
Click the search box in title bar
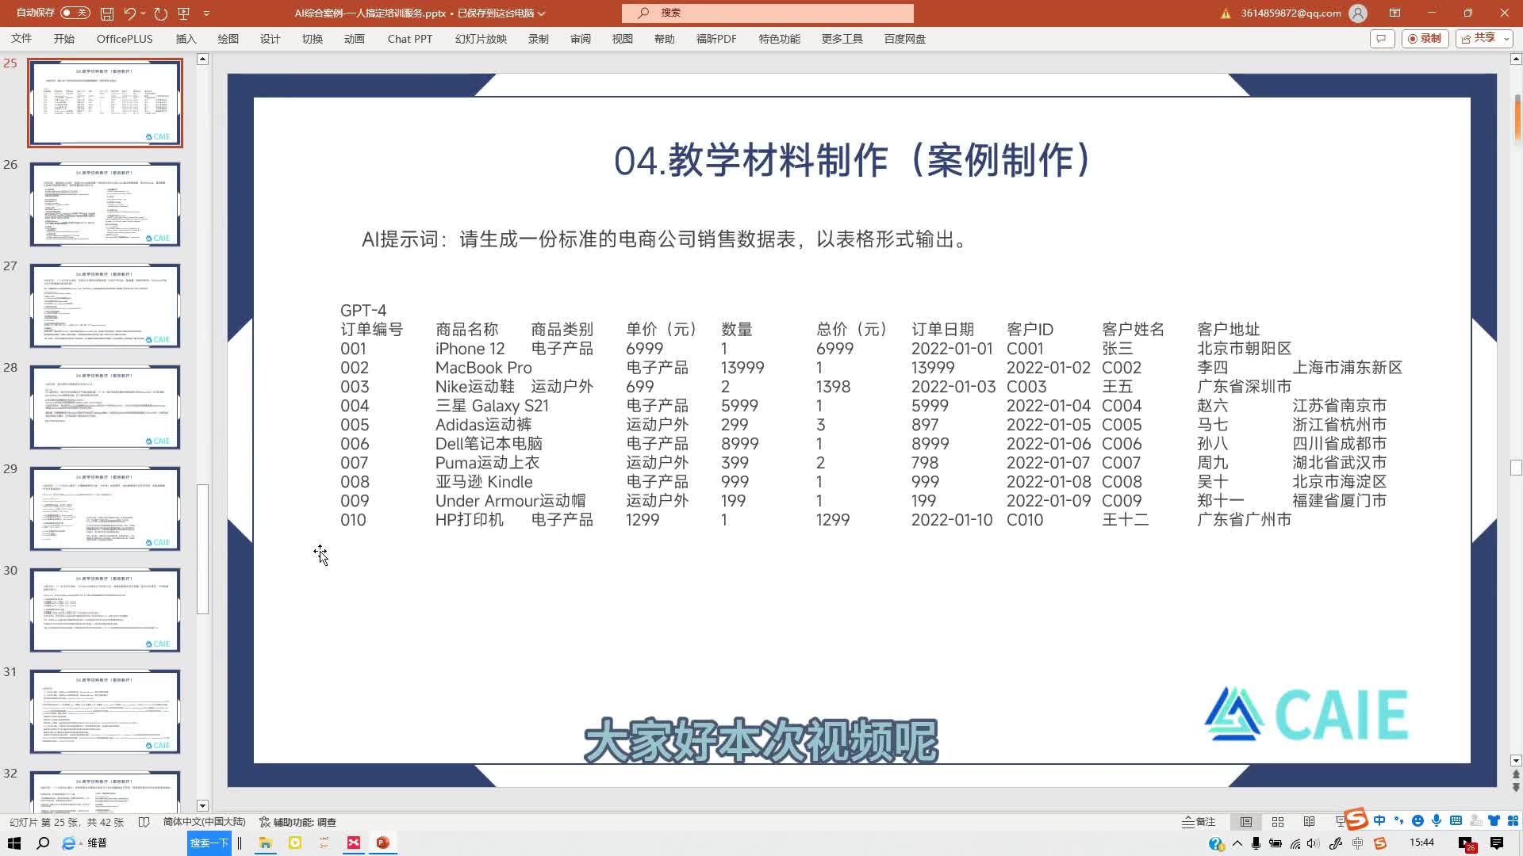767,13
